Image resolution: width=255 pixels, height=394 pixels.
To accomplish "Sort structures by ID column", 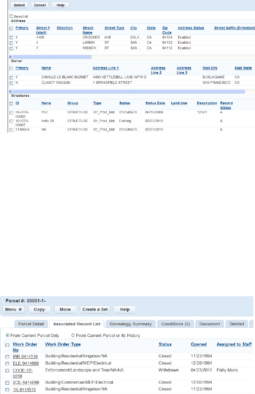I will tap(17, 103).
